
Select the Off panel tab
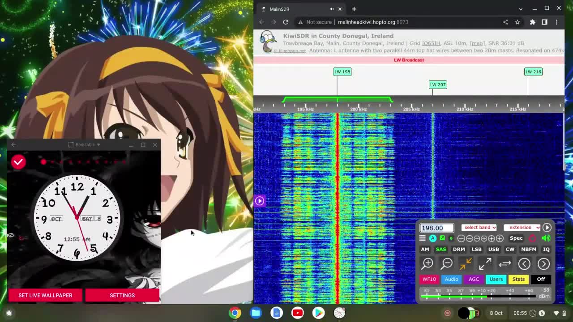point(541,279)
